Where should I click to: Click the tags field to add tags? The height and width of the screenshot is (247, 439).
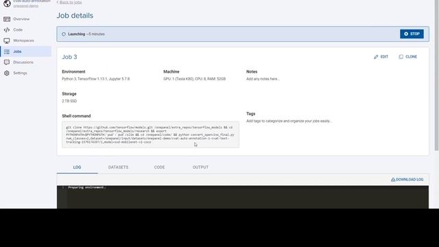tap(289, 121)
